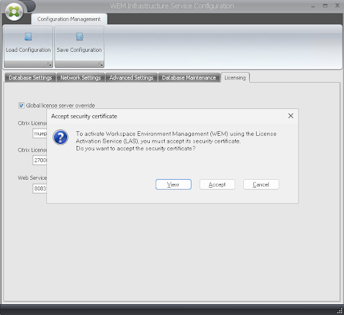Close the WEM Infrastructure Service Configuration window
Viewport: 344px width, 315px height.
pos(337,5)
